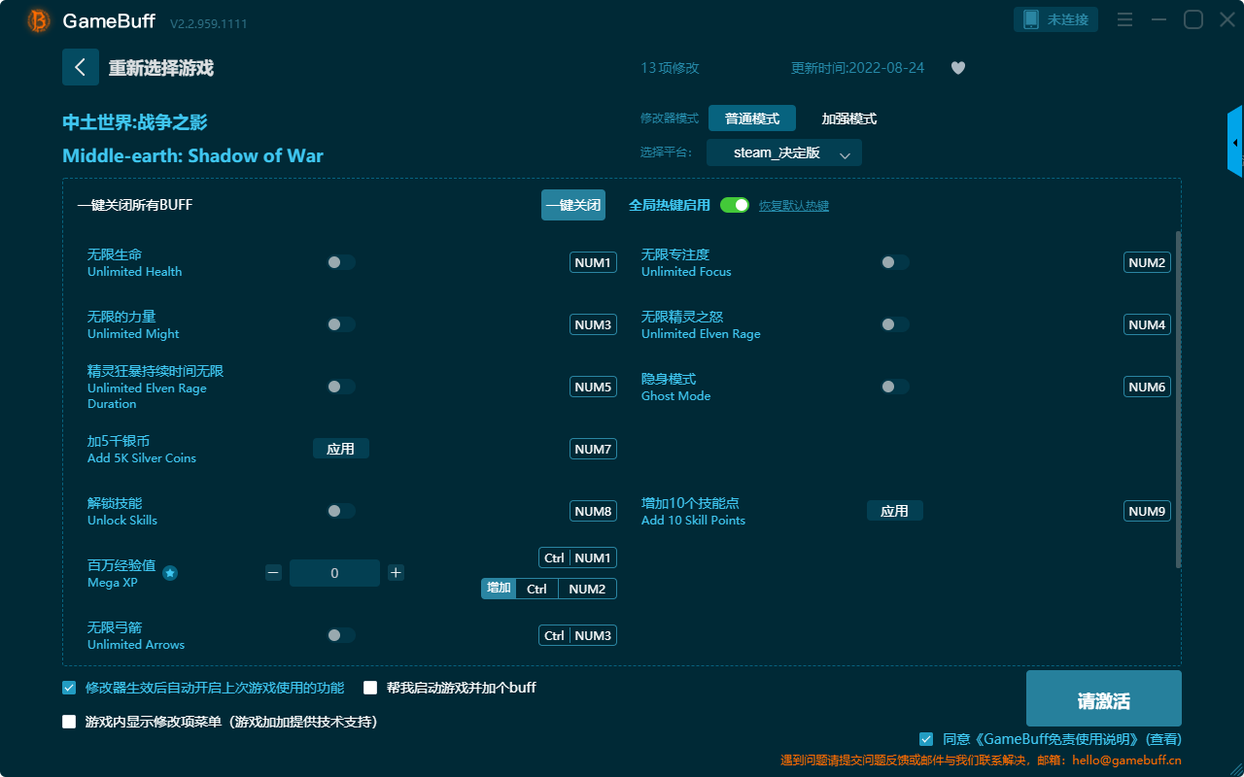1244x777 pixels.
Task: Click the GameBuff logo icon
Action: pos(39,20)
